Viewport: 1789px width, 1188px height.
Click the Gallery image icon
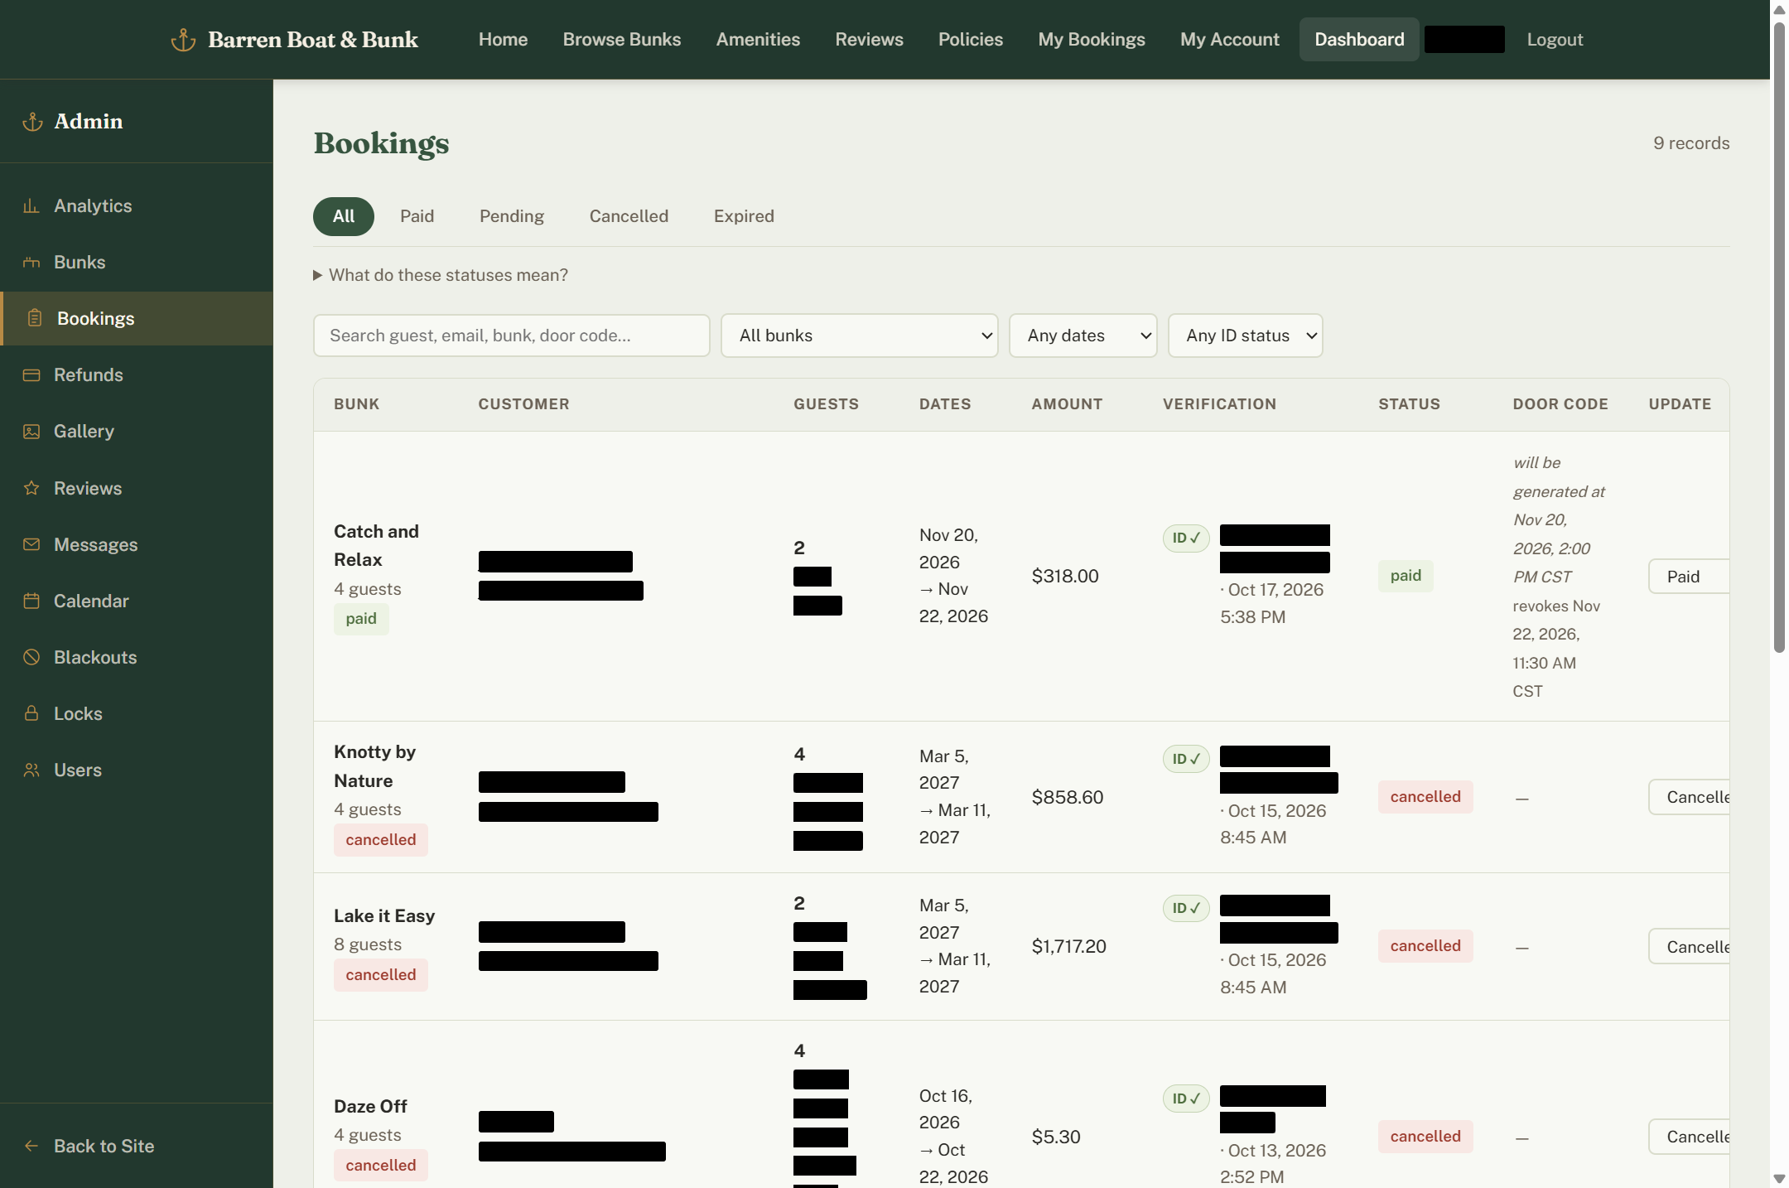[31, 431]
